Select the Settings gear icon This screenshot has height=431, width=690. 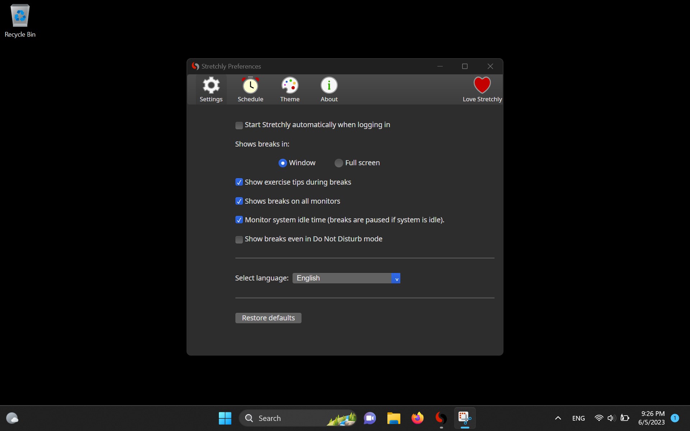pyautogui.click(x=211, y=86)
